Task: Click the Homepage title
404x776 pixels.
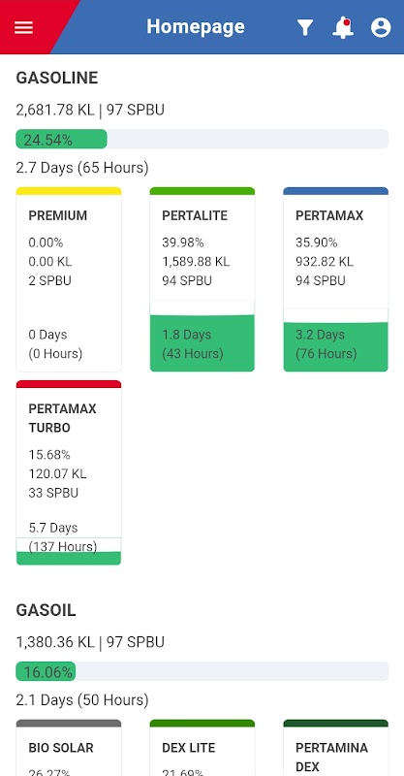Action: click(196, 26)
